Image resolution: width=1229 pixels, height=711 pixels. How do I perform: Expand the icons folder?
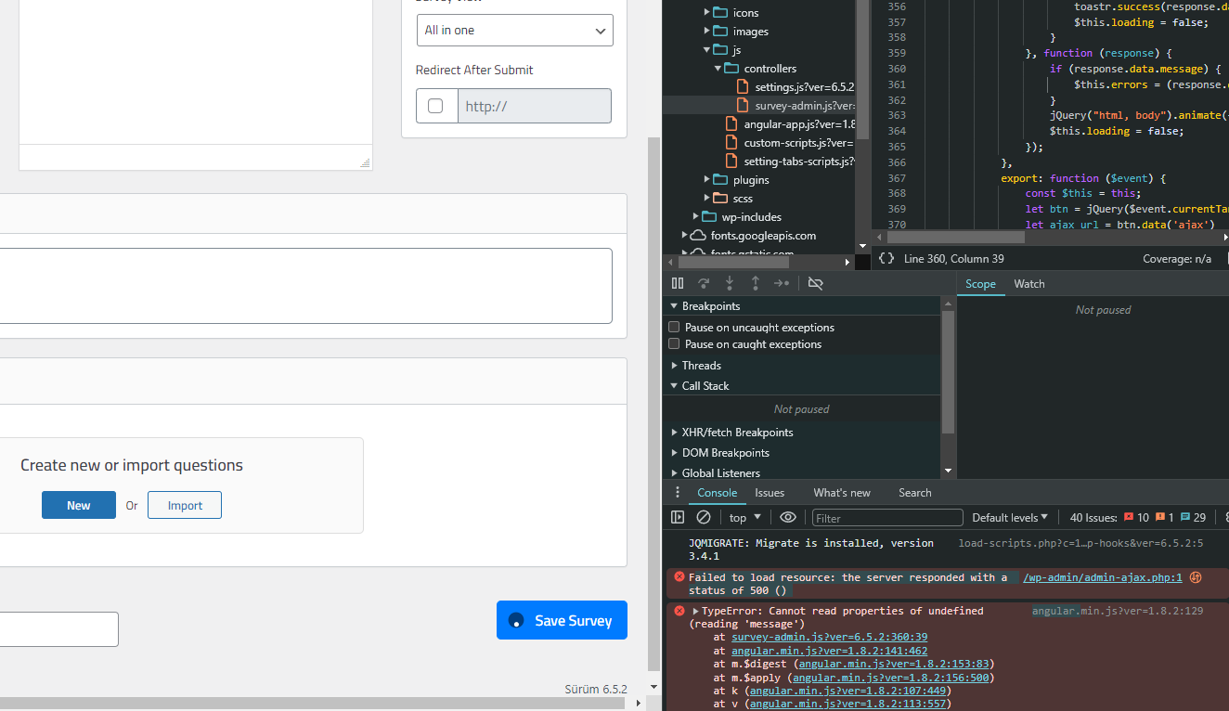pos(707,13)
